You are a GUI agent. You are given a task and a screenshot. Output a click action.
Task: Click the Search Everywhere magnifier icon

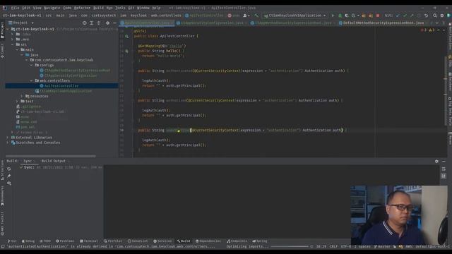coord(435,16)
